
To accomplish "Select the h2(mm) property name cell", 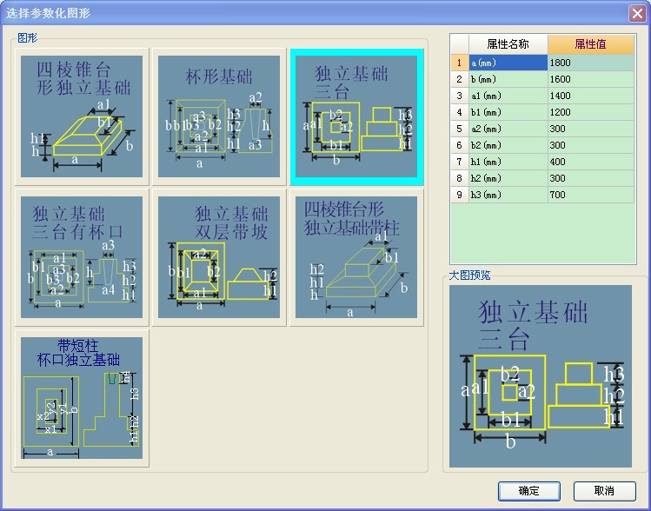I will 508,178.
